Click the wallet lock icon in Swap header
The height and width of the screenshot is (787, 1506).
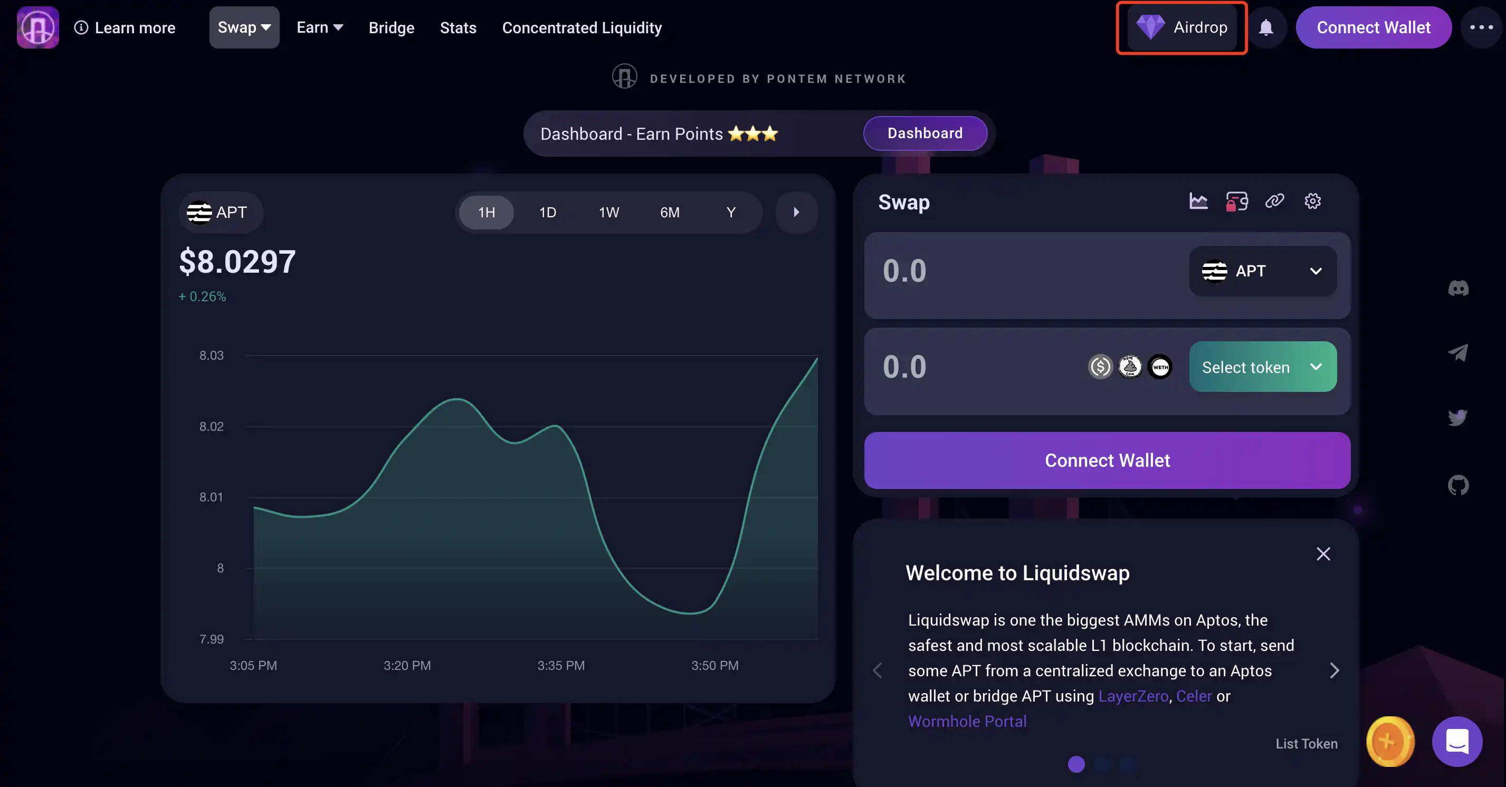(x=1236, y=201)
